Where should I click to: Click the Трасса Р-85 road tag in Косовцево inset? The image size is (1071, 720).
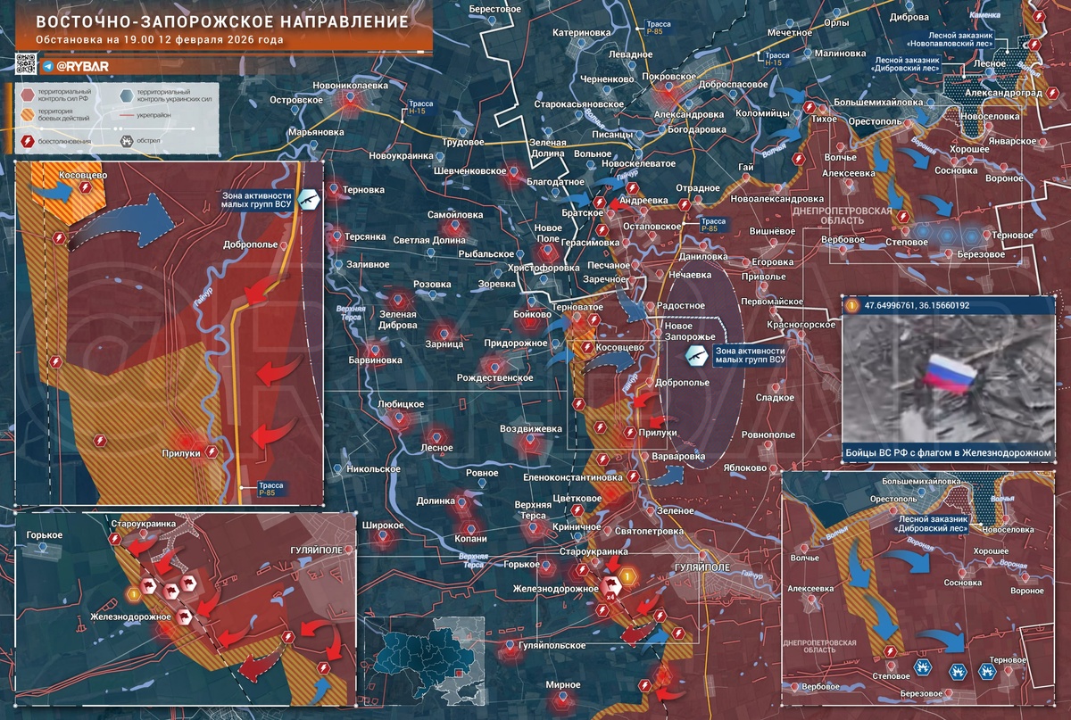[270, 489]
